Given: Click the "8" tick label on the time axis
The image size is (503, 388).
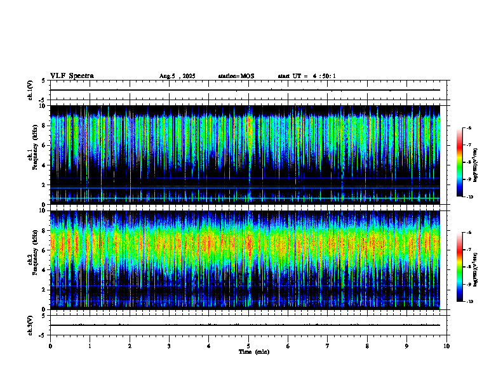Looking at the screenshot, I should 367,346.
